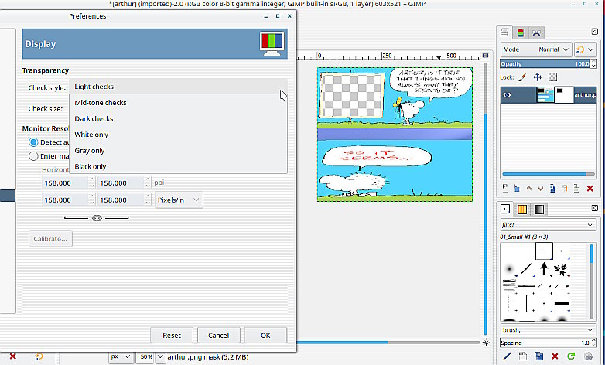Click zoom on resize corner icon
This screenshot has width=605, height=365.
click(485, 56)
